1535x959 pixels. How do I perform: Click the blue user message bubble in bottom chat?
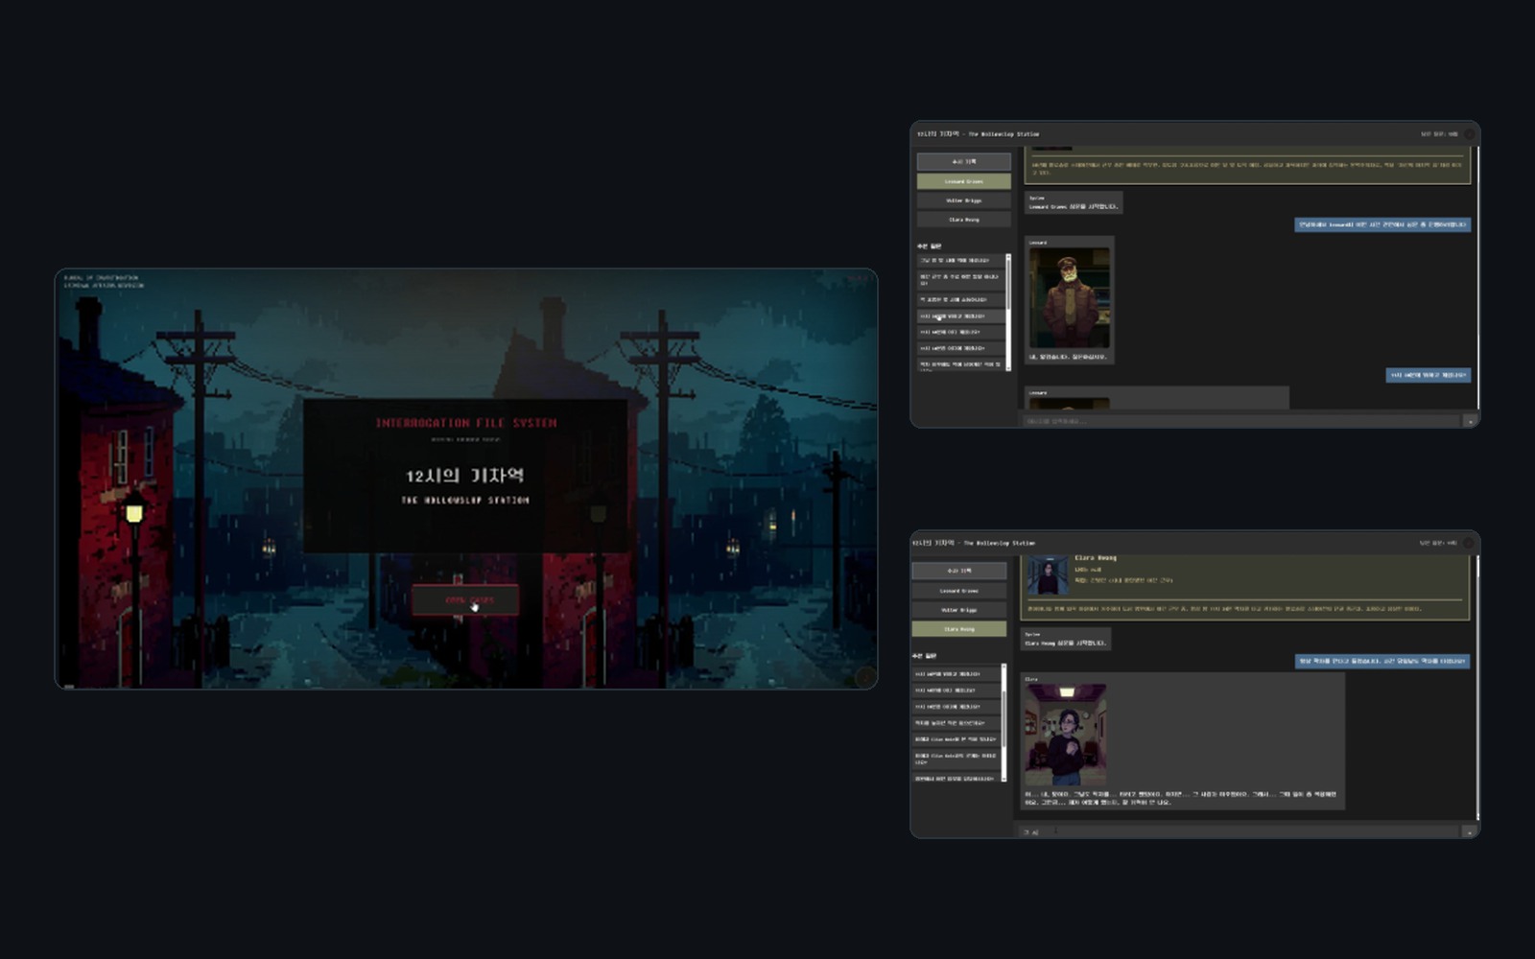click(x=1382, y=661)
